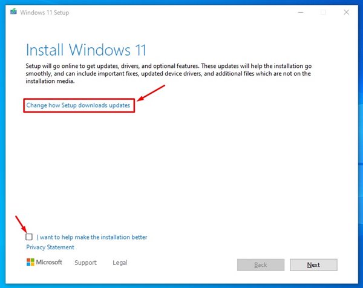Screen dimensions: 363x288
Task: Click the greyed-out Back button
Action: point(261,265)
